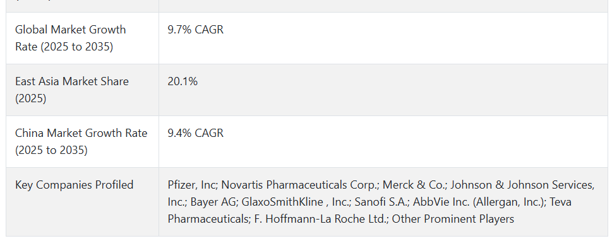Click the East Asia Market Share label
Screen dimensions: 612x241
(72, 90)
